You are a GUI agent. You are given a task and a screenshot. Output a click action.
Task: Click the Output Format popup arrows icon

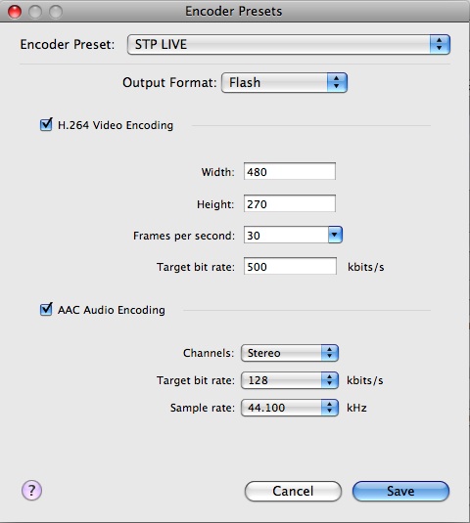337,82
